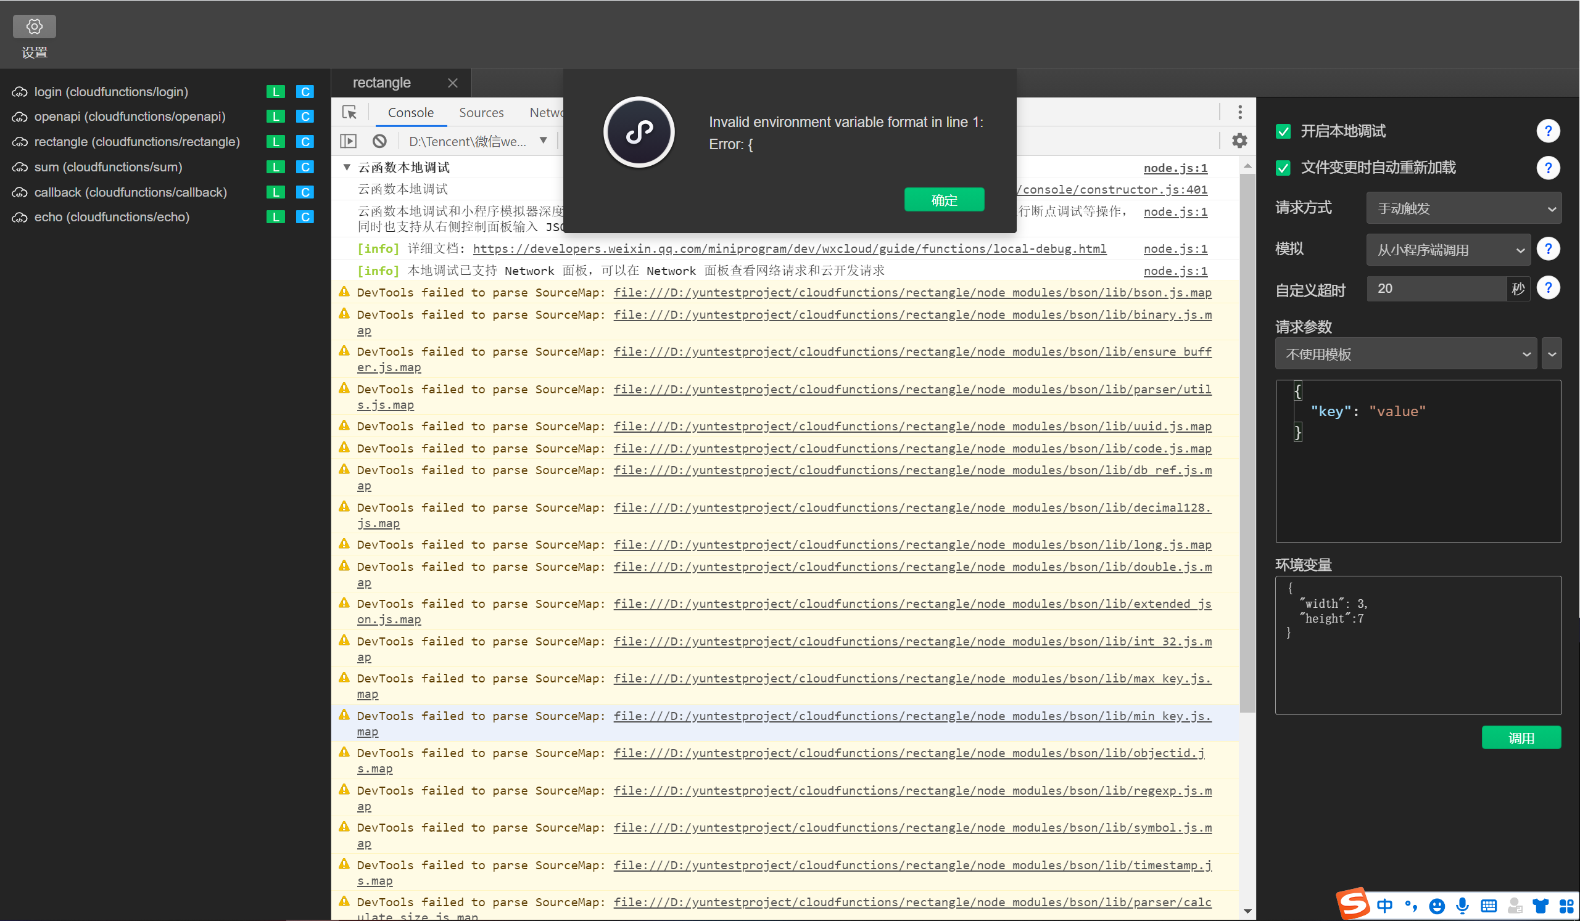
Task: Click the 环境变量 text area
Action: point(1418,645)
